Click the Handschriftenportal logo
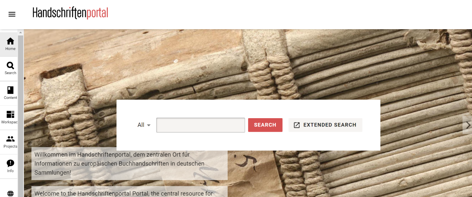Viewport: 472px width, 197px height. tap(70, 13)
